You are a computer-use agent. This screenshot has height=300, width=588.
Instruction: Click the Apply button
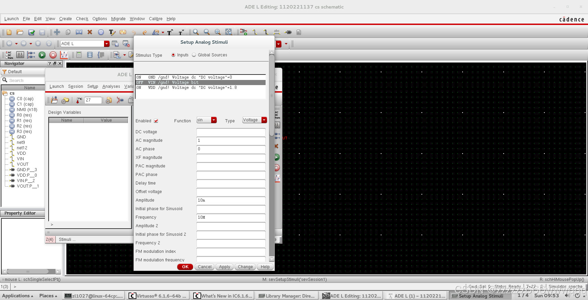point(225,267)
